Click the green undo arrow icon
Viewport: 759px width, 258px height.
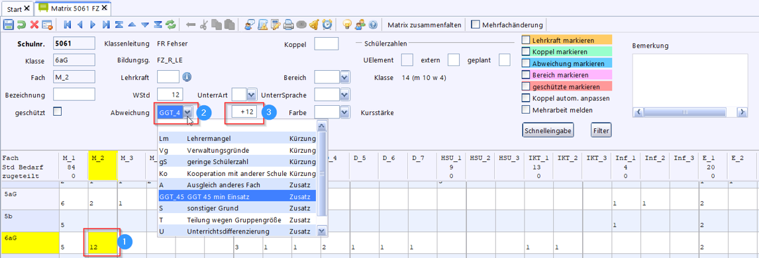pos(21,24)
